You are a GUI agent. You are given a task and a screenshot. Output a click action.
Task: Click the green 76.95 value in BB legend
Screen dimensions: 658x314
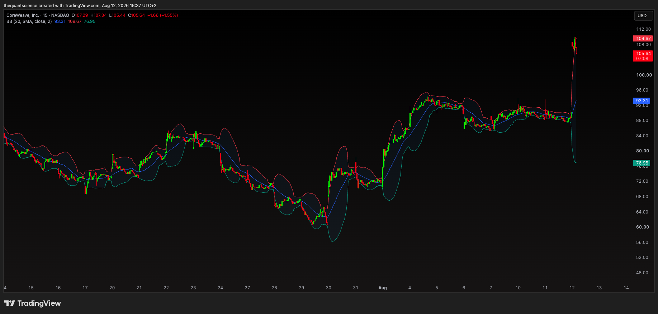click(90, 21)
